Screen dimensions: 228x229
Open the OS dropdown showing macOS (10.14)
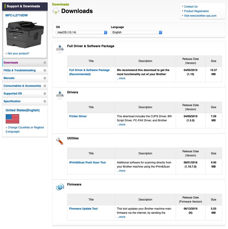coord(81,32)
